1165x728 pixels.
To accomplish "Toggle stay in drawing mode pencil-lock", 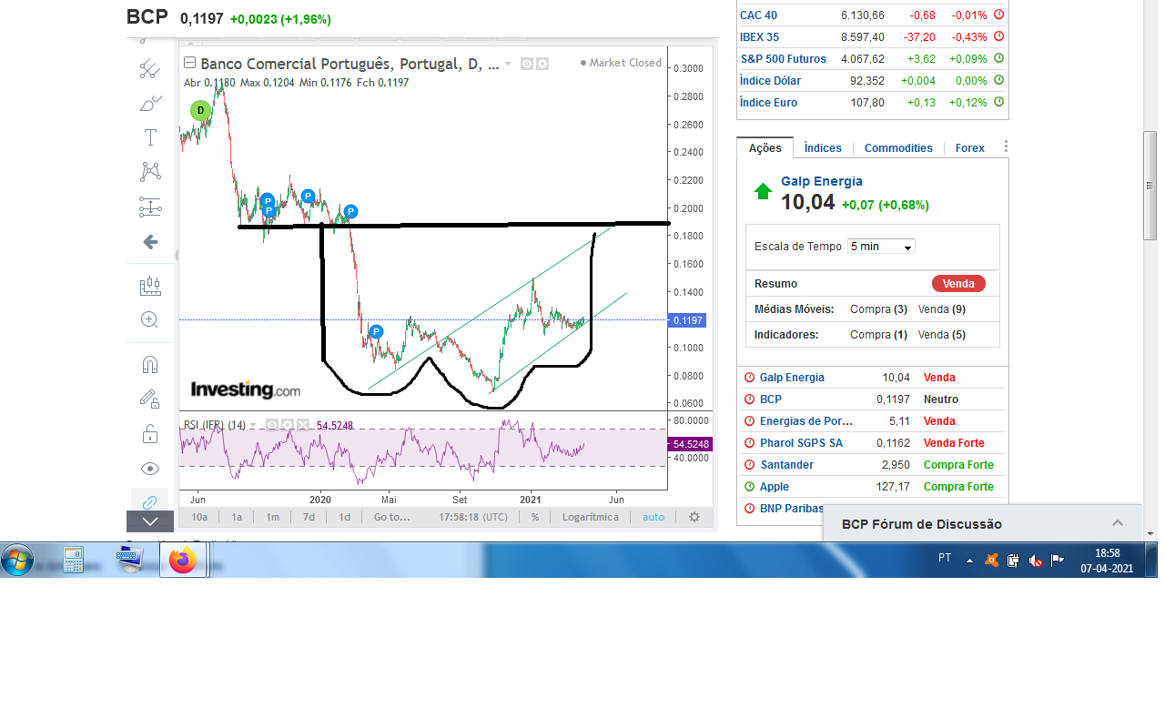I will coord(150,399).
